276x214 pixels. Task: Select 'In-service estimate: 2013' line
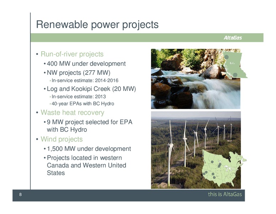coord(79,97)
